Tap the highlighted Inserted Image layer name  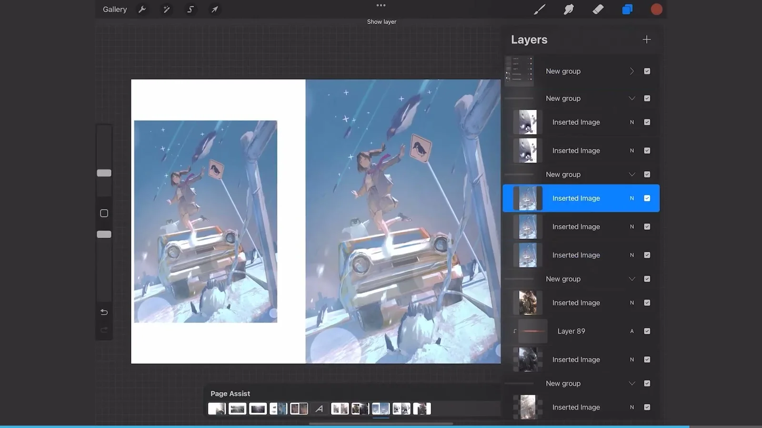coord(576,198)
